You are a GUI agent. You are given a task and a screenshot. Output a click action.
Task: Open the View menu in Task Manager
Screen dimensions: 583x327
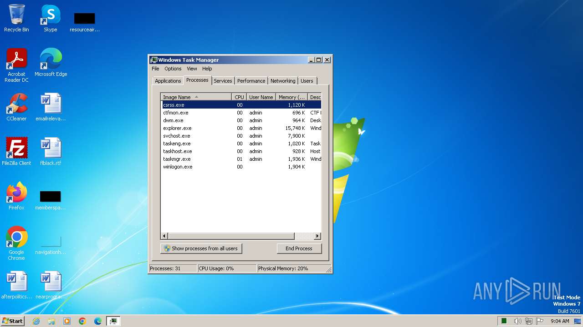pyautogui.click(x=192, y=69)
